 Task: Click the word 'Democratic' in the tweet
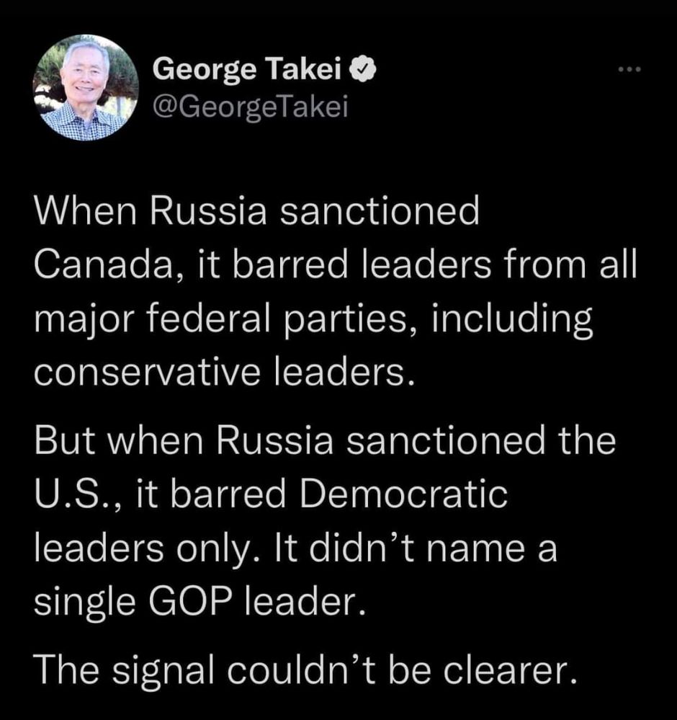pyautogui.click(x=404, y=494)
